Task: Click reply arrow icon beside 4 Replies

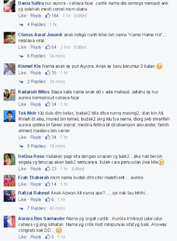Action: click(x=21, y=24)
